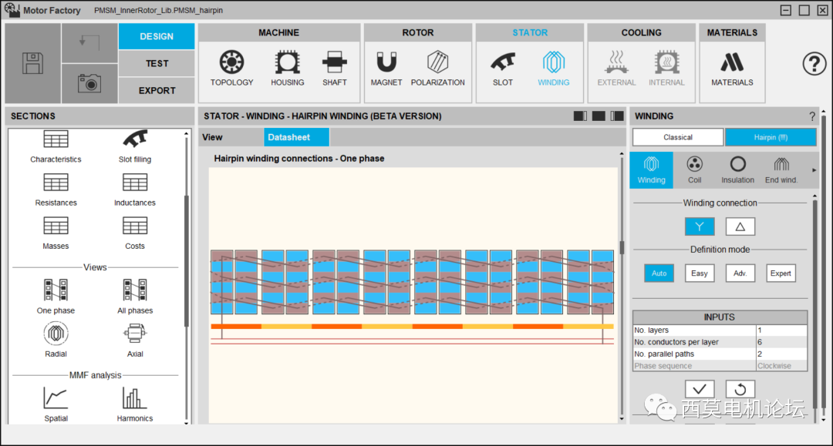Switch to the View tab

(213, 138)
